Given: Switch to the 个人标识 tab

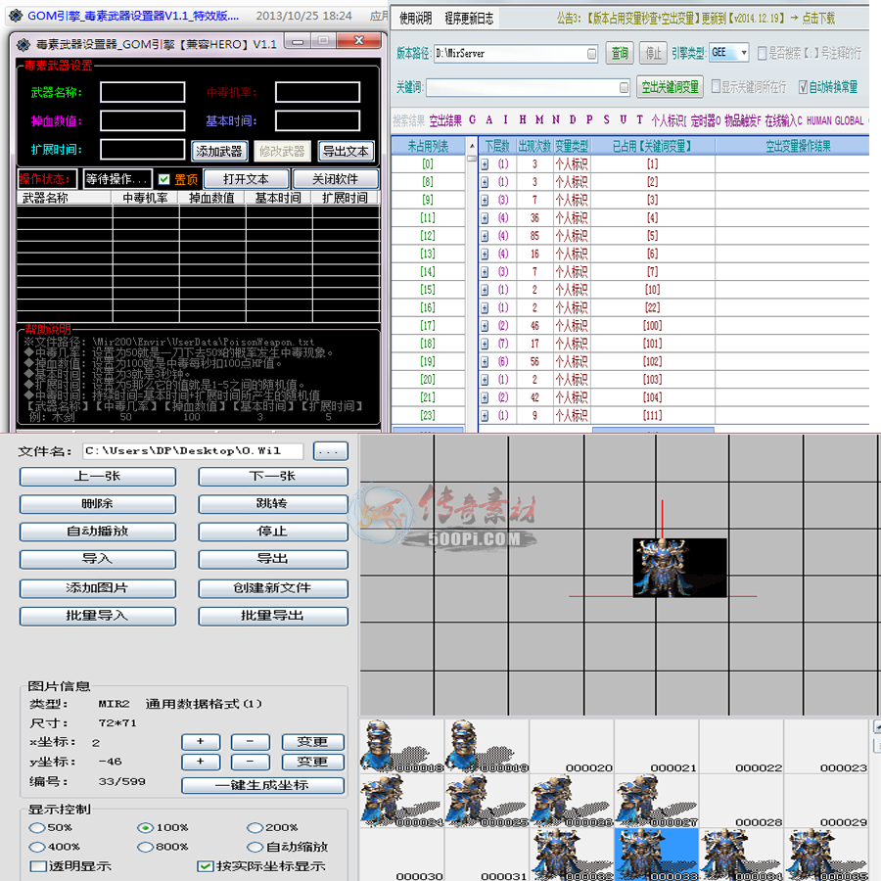Looking at the screenshot, I should (668, 120).
